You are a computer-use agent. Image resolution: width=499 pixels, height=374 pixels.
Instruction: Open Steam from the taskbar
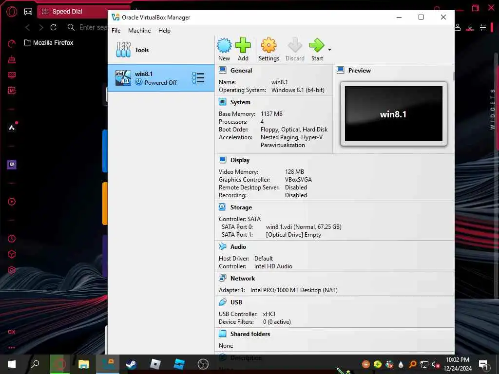[131, 364]
